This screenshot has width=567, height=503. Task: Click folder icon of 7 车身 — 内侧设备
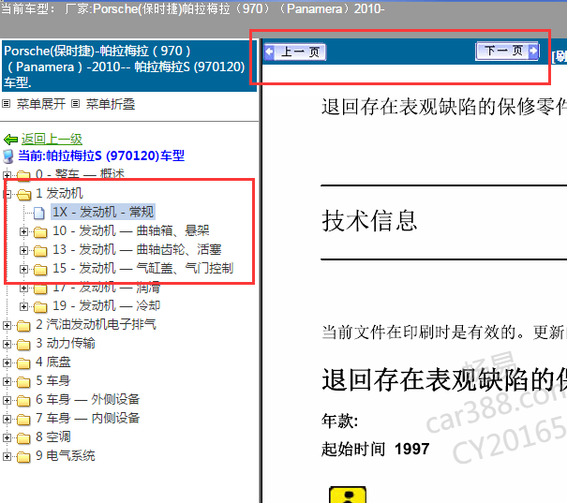point(23,420)
